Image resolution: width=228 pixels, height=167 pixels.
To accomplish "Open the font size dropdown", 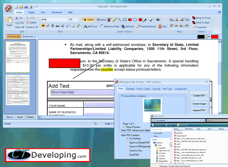I will pyautogui.click(x=78, y=20).
